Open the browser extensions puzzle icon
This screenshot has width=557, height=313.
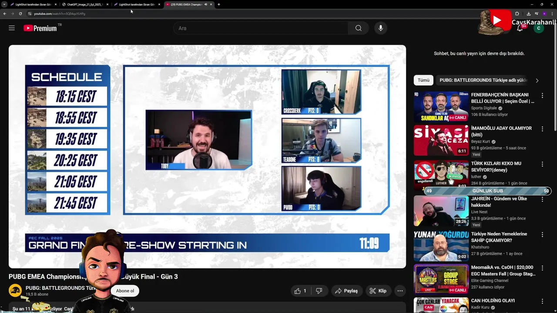517,13
